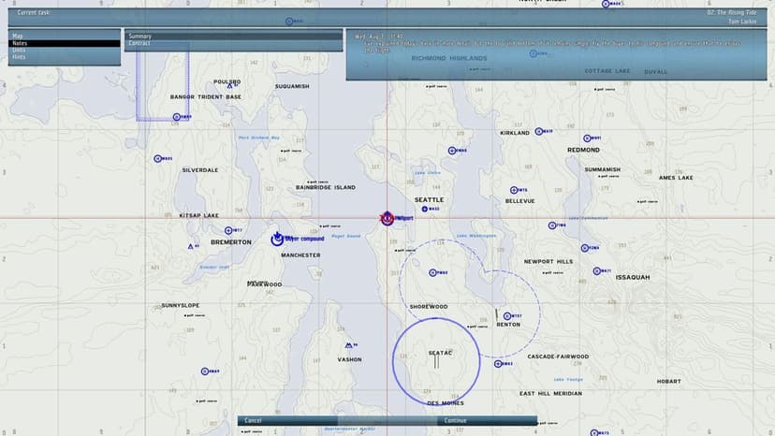
Task: Open the Contract note entry
Action: tap(233, 43)
